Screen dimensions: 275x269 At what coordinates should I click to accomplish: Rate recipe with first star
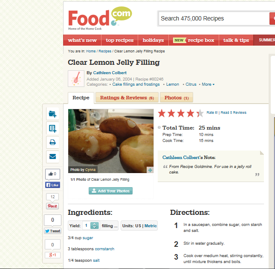click(x=162, y=113)
